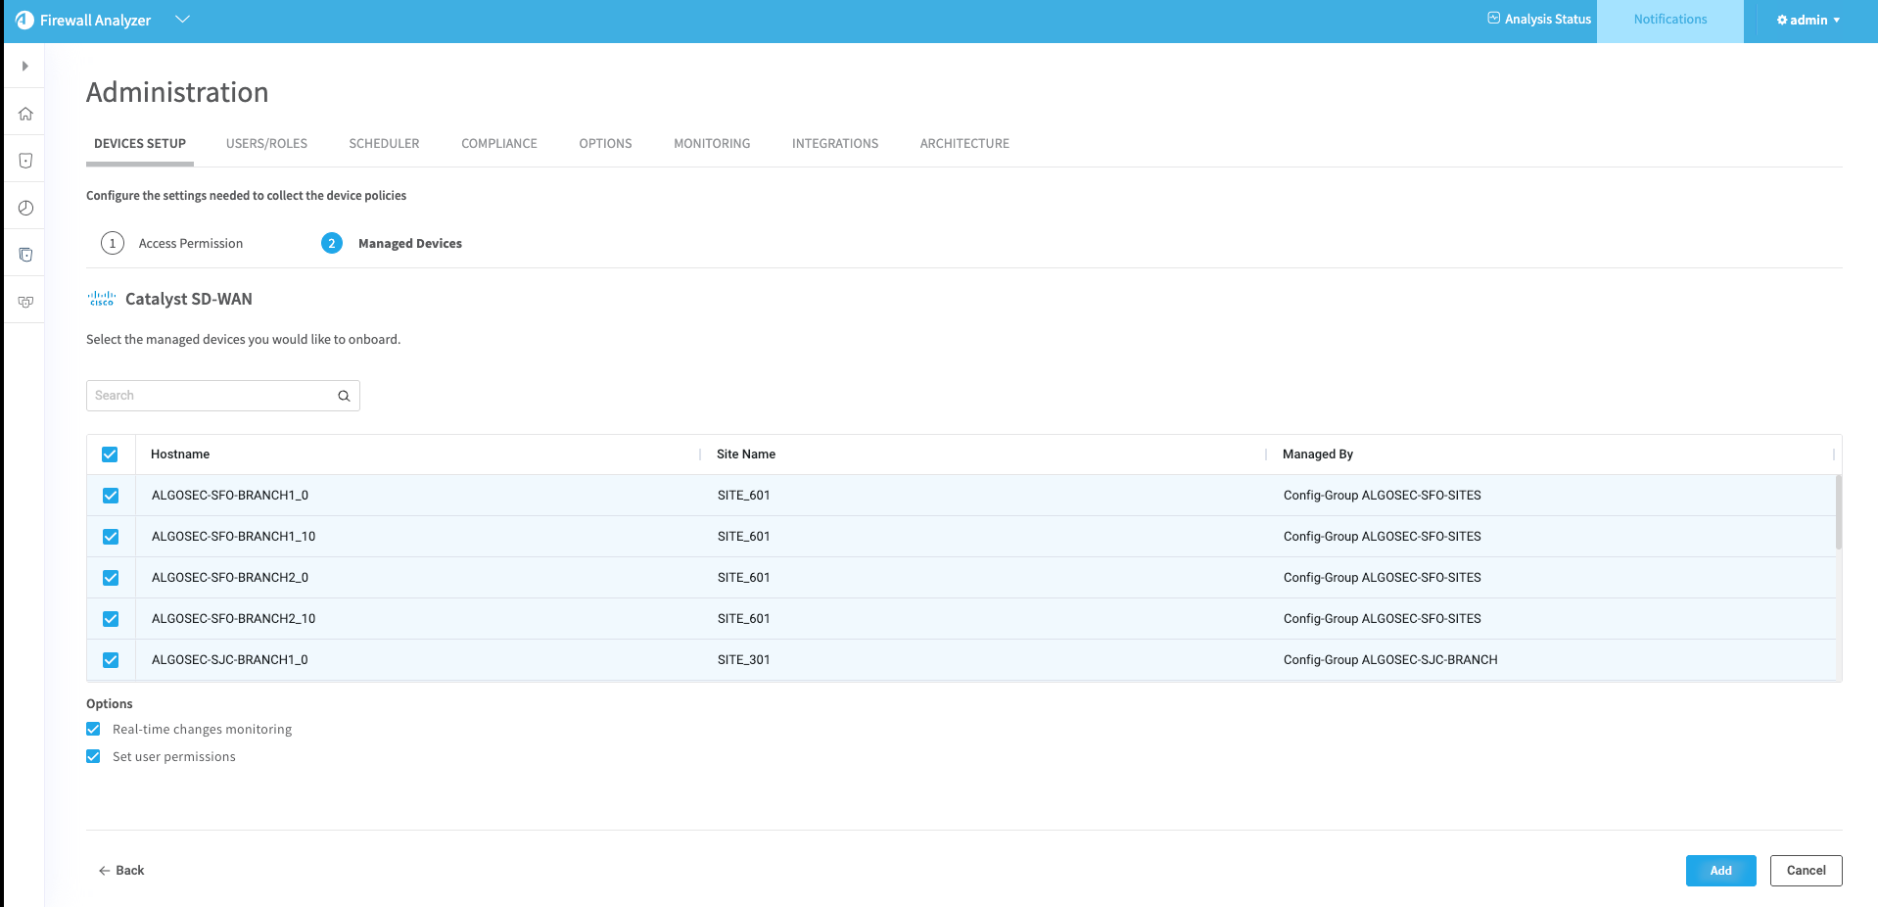
Task: Click the magnifier icon in the search box
Action: [344, 396]
